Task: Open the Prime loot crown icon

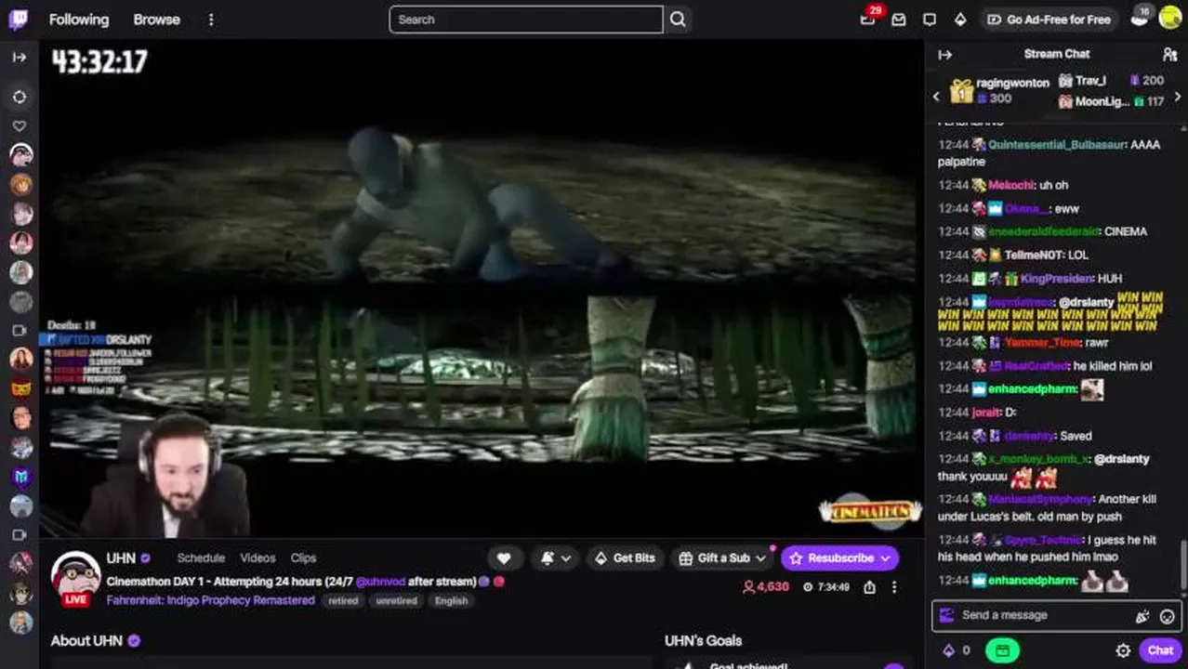Action: 1139,19
